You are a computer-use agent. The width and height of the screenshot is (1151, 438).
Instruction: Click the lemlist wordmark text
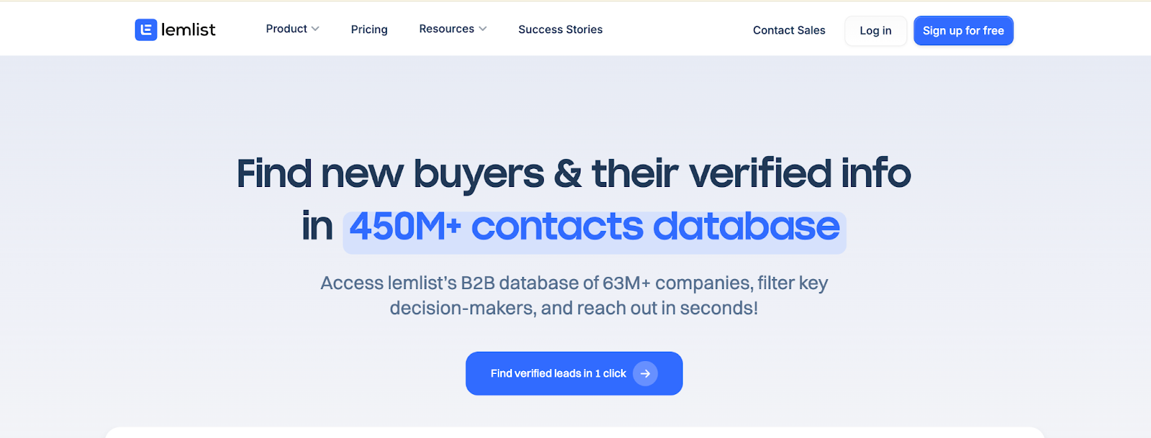[188, 29]
